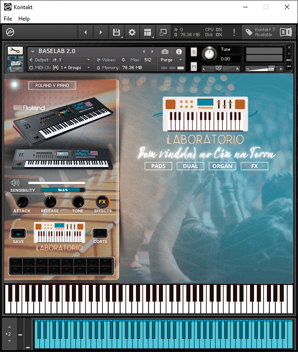
Task: Open the MIDI Ch dropdown
Action: pyautogui.click(x=60, y=68)
